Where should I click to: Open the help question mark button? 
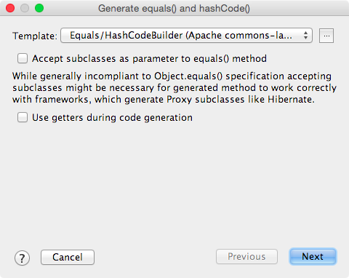click(22, 258)
